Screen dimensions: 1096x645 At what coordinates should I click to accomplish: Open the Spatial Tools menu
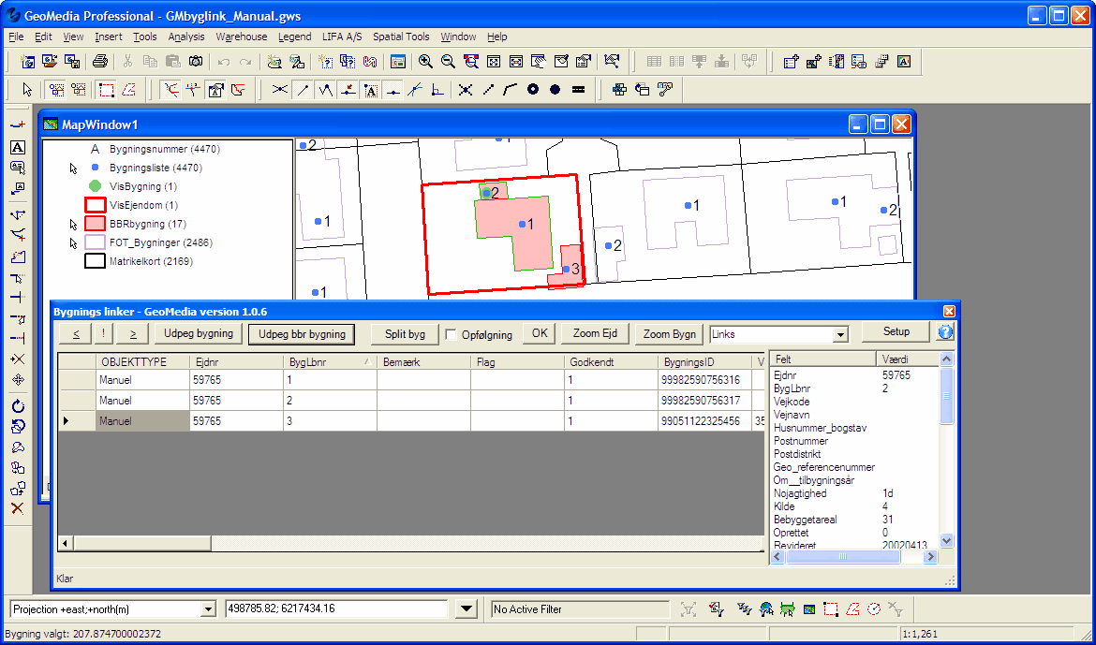click(x=401, y=37)
